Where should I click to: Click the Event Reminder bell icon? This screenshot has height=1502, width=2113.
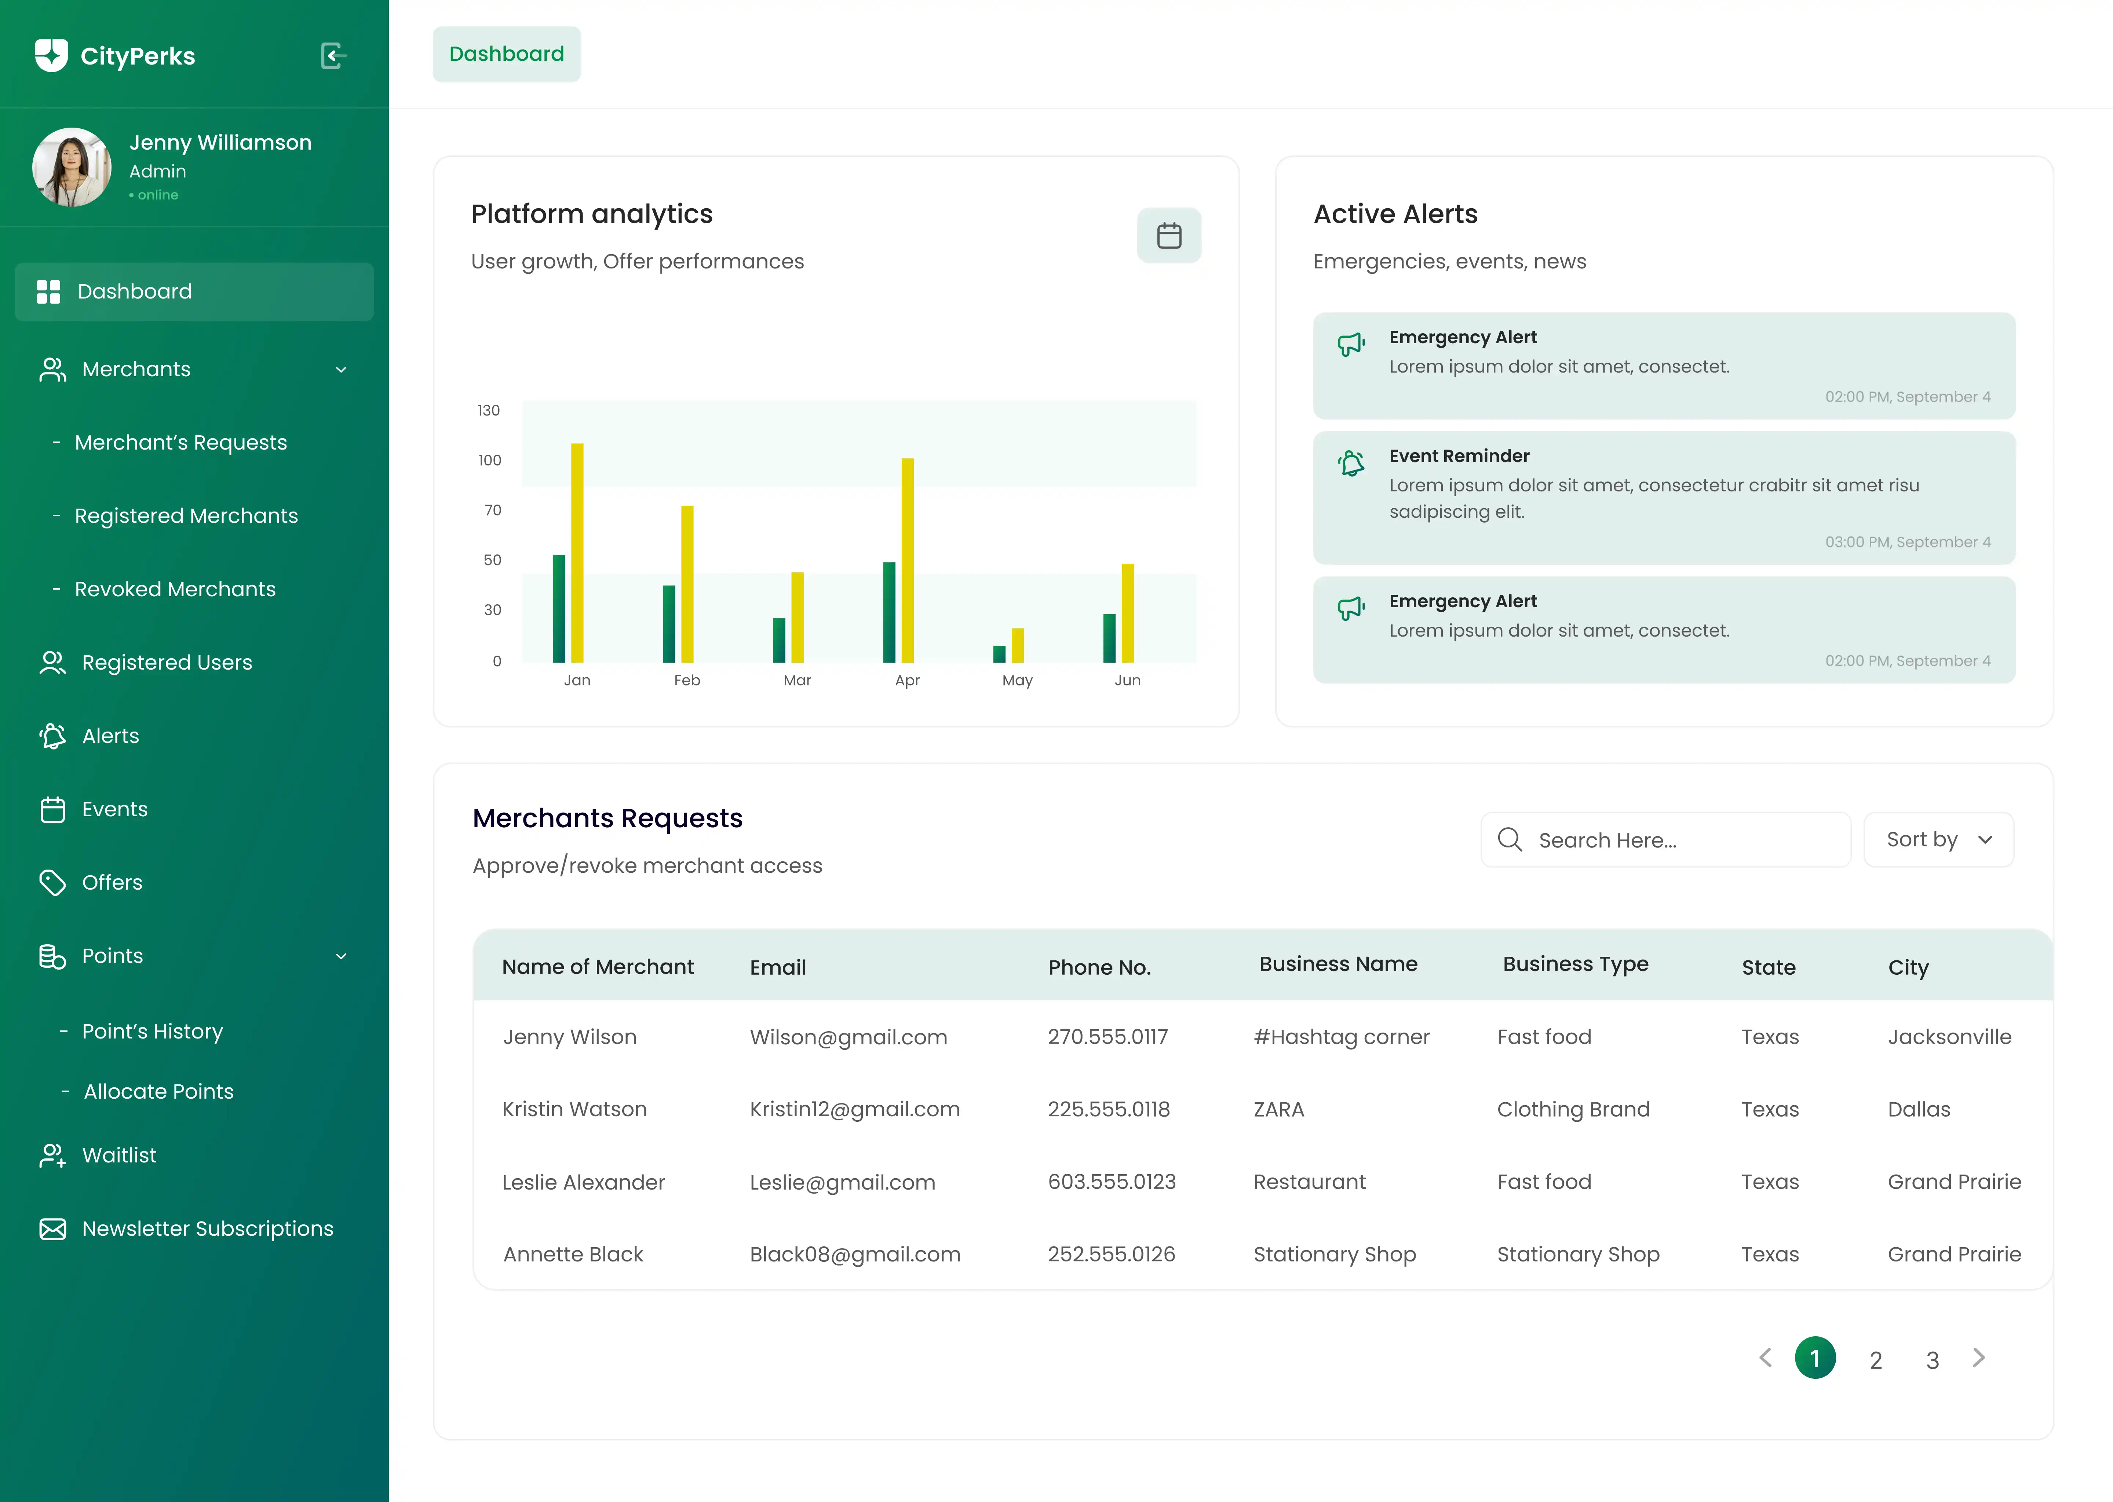pos(1351,464)
